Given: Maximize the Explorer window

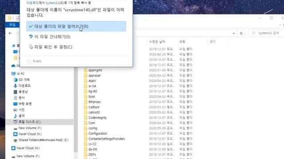Looking at the screenshot, I should click(271, 18).
